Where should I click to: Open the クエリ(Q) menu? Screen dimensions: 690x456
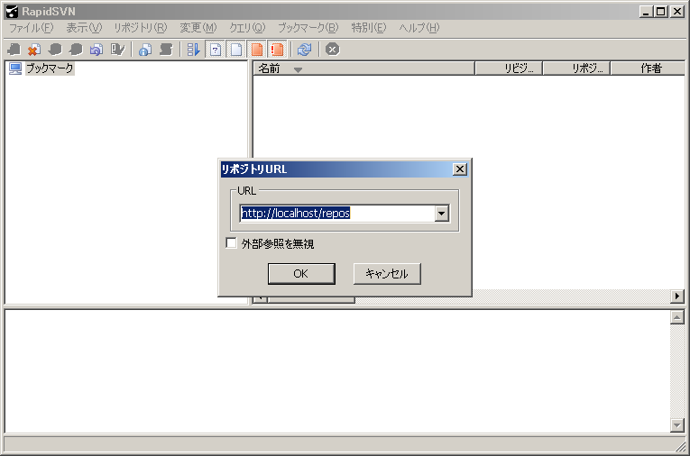[x=247, y=28]
